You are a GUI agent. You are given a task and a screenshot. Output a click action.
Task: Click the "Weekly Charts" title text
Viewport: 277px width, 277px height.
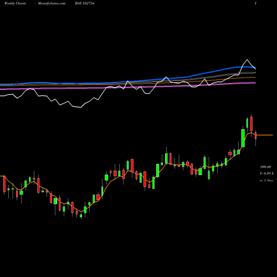(15, 3)
